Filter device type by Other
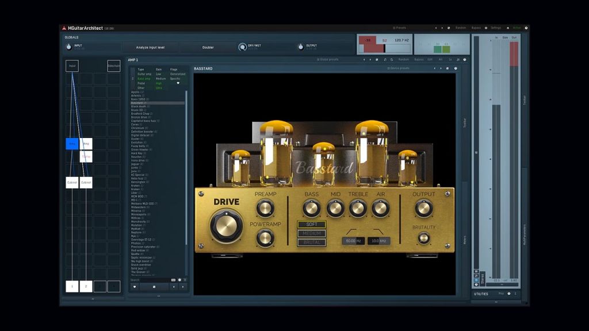The height and width of the screenshot is (331, 589). (141, 88)
